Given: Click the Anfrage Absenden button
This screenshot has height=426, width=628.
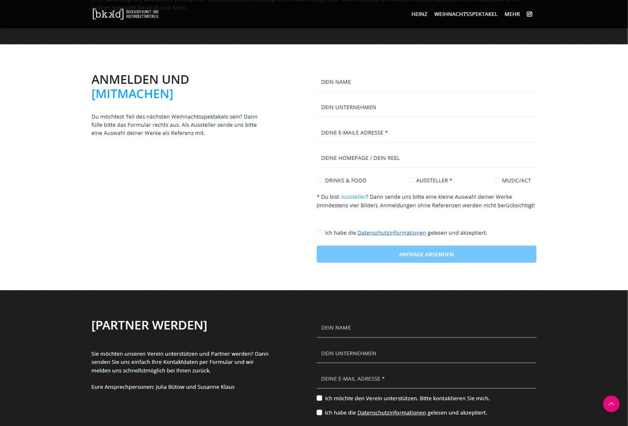Looking at the screenshot, I should point(426,254).
